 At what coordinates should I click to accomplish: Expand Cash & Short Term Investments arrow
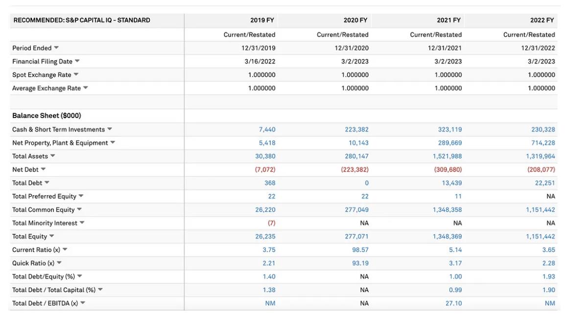click(x=110, y=129)
